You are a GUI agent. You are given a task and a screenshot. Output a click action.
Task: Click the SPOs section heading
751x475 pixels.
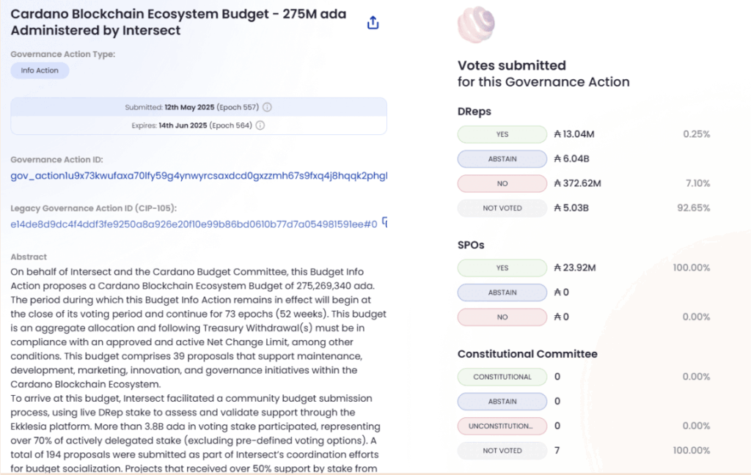pos(471,245)
